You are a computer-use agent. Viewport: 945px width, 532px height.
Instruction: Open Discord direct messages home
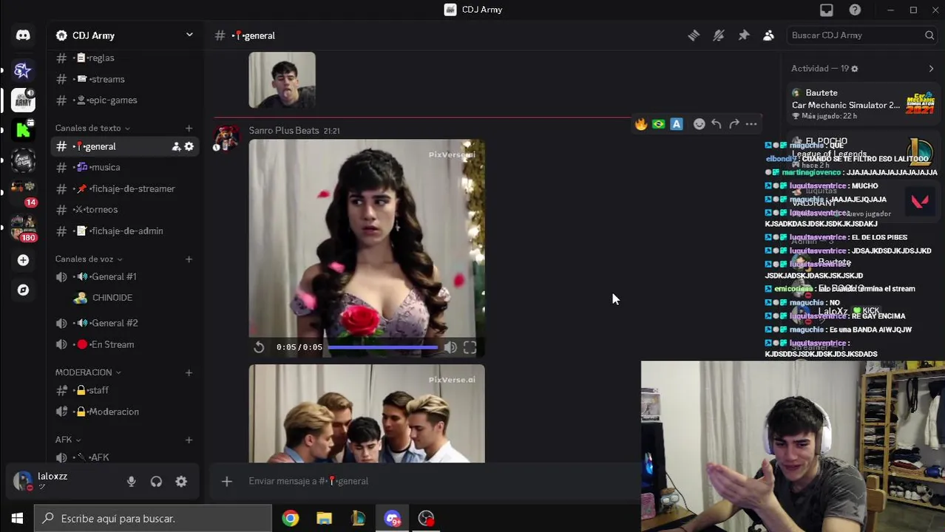(23, 35)
